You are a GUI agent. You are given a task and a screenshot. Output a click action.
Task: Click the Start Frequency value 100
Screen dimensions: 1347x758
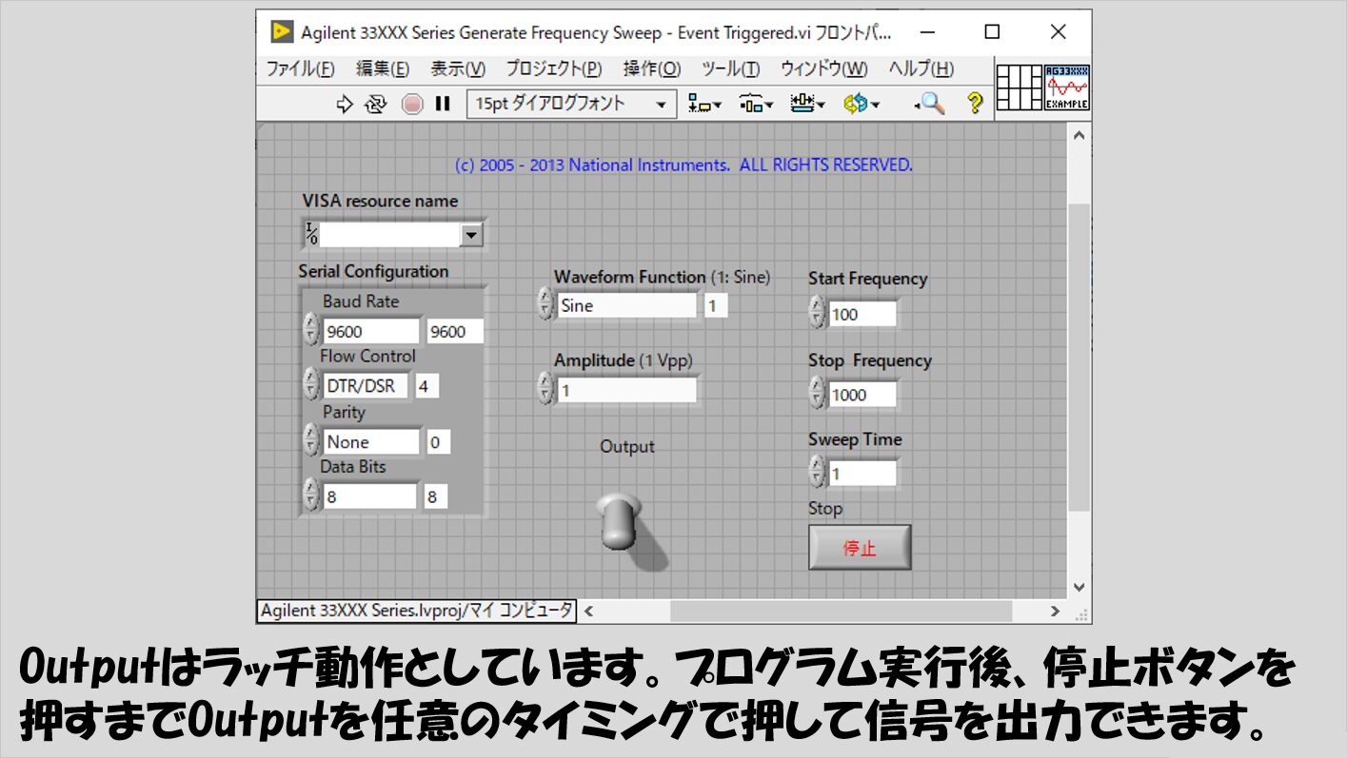(862, 314)
